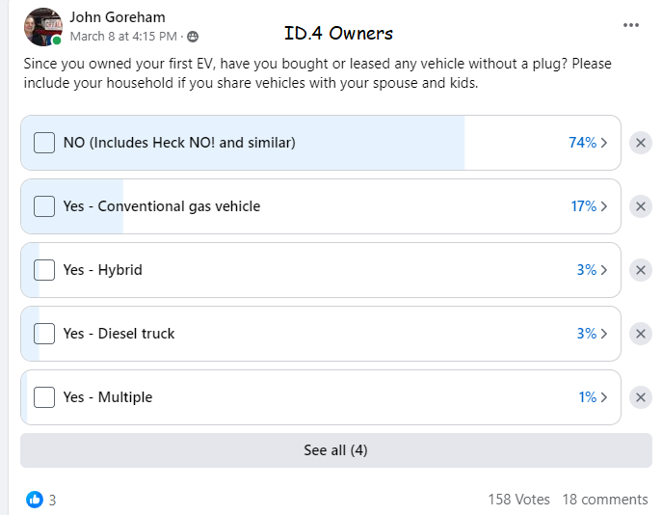View voters for the Diesel truck 3% result
The height and width of the screenshot is (515, 662).
click(592, 334)
